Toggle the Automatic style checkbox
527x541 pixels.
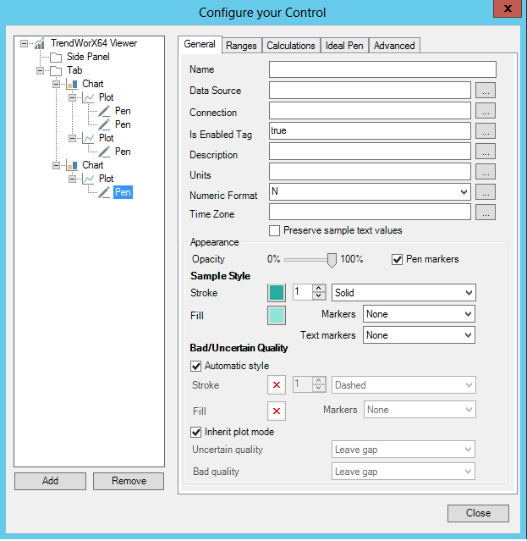pyautogui.click(x=197, y=366)
